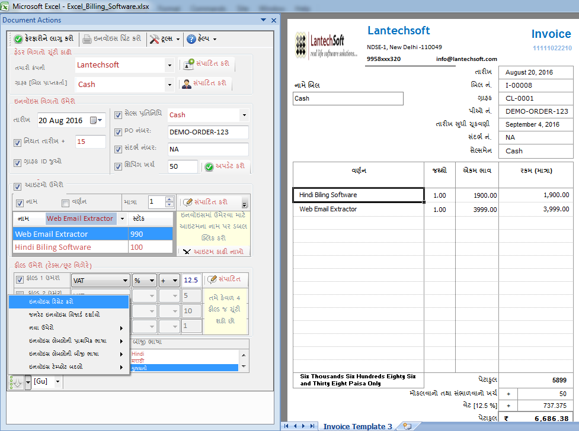Switch to Invoice Template 3 sheet tab
The image size is (579, 431).
click(x=357, y=426)
